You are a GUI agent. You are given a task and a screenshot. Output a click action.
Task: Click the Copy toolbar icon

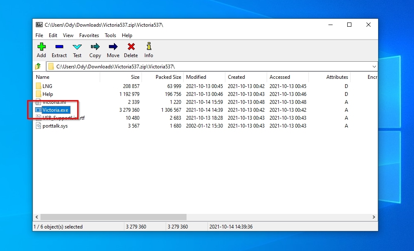[95, 47]
